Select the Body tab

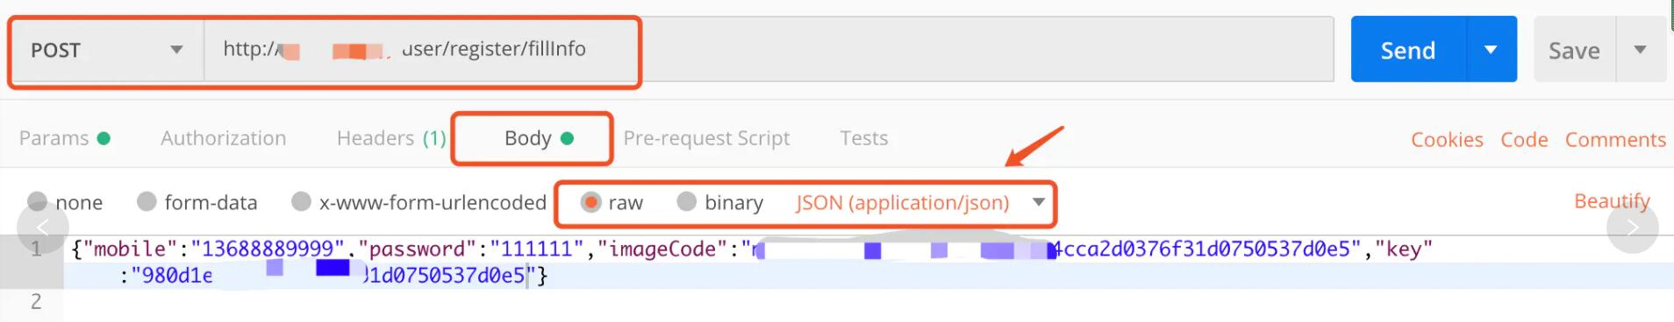[538, 138]
